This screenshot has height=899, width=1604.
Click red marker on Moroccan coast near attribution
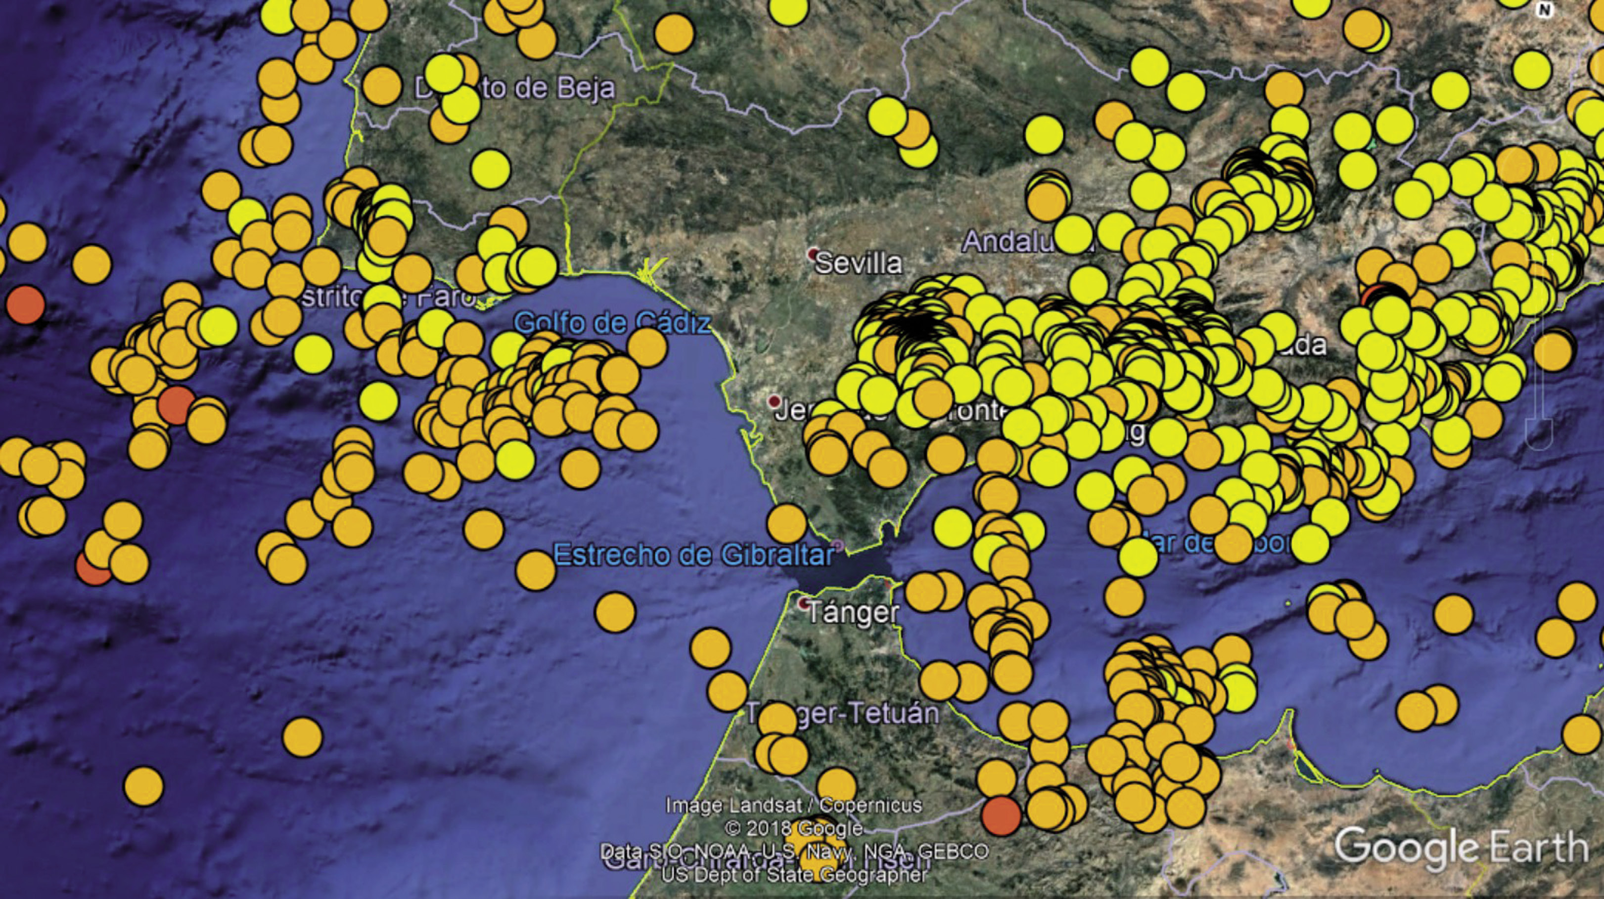coord(1001,815)
